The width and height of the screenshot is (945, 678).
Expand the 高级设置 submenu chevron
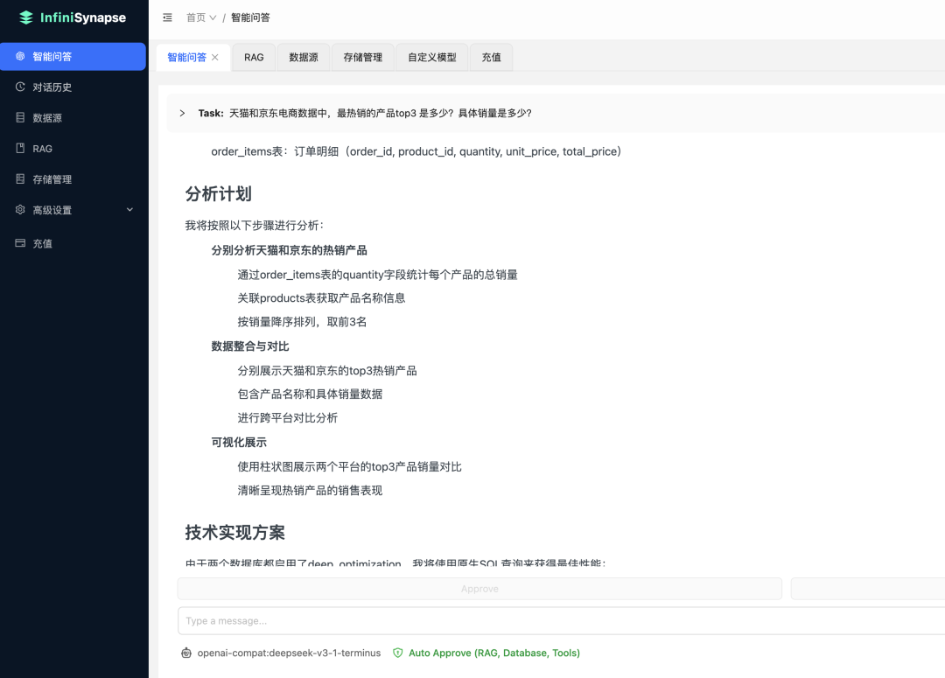129,210
